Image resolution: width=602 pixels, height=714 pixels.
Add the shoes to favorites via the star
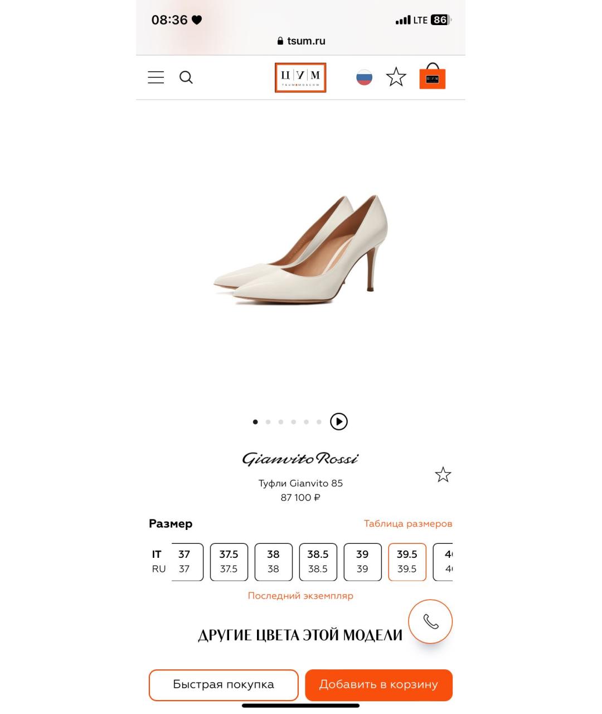tap(443, 474)
